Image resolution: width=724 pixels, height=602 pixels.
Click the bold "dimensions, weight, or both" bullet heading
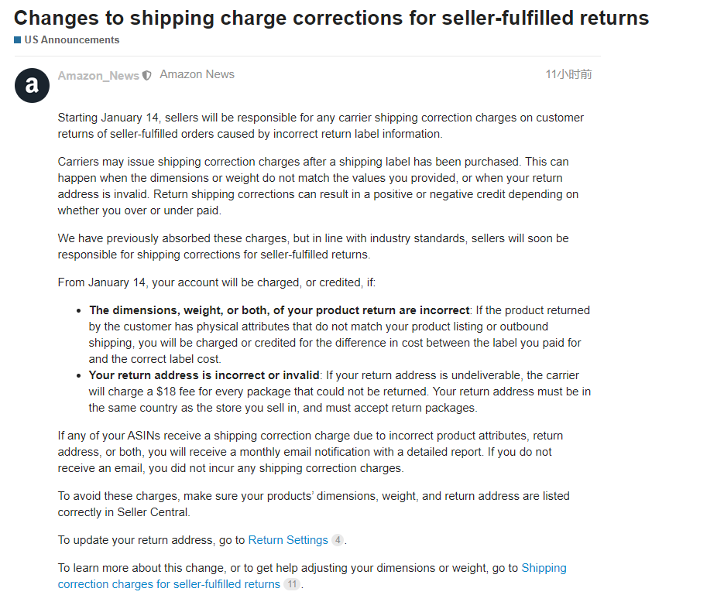click(280, 310)
